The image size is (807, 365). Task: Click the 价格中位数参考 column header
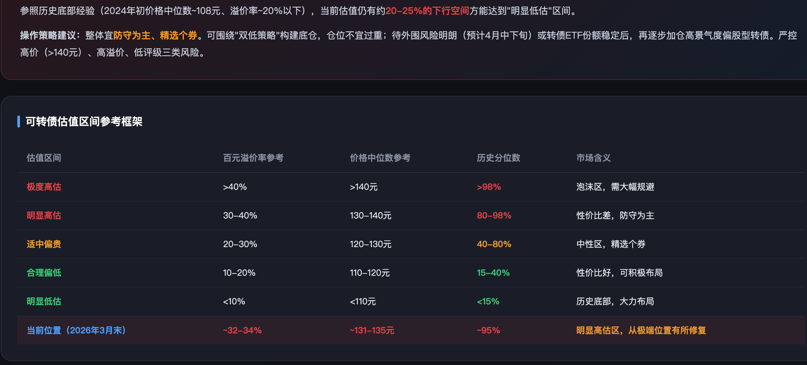pyautogui.click(x=380, y=158)
